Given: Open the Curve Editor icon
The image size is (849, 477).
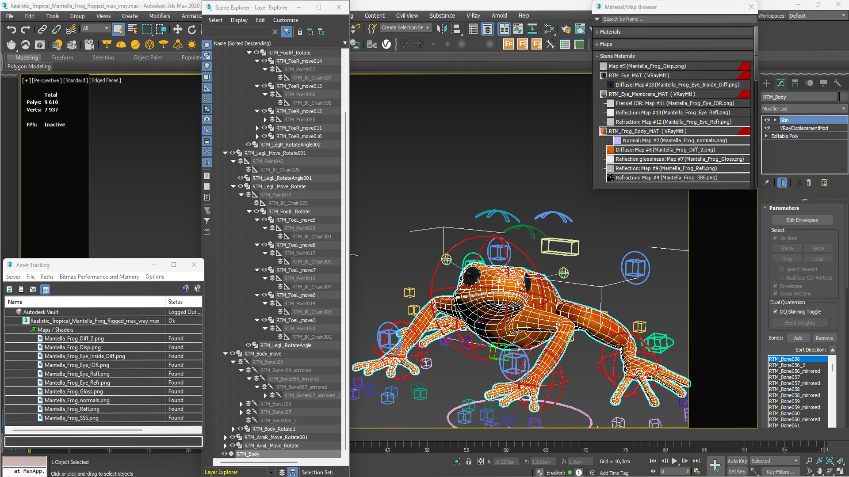Looking at the screenshot, I should pyautogui.click(x=518, y=29).
